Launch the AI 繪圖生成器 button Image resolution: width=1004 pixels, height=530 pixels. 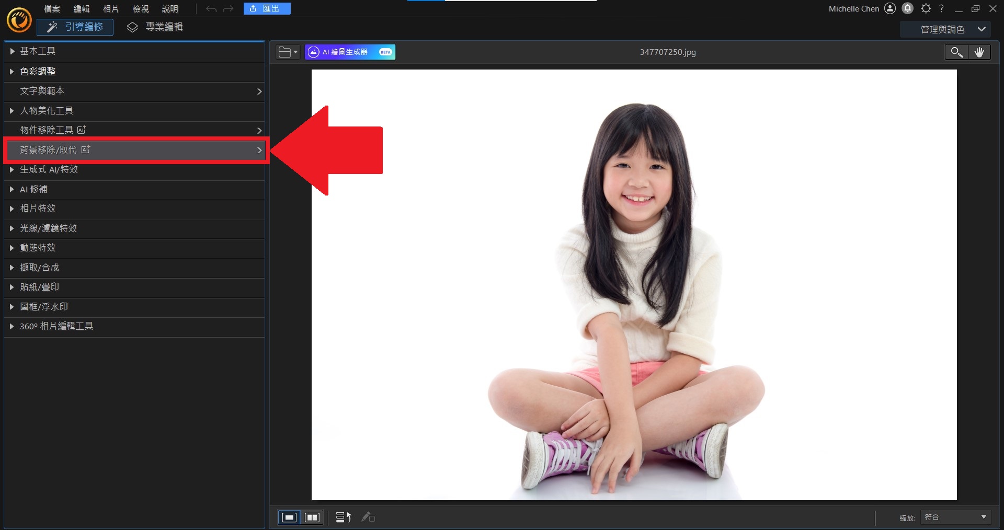point(350,52)
